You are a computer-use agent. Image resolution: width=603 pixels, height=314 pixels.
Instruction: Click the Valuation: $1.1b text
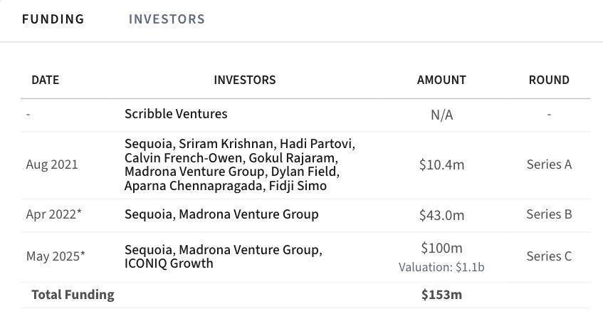(441, 268)
